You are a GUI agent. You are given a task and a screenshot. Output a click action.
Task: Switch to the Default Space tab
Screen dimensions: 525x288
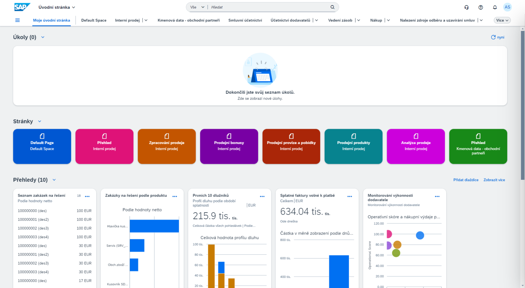point(94,20)
